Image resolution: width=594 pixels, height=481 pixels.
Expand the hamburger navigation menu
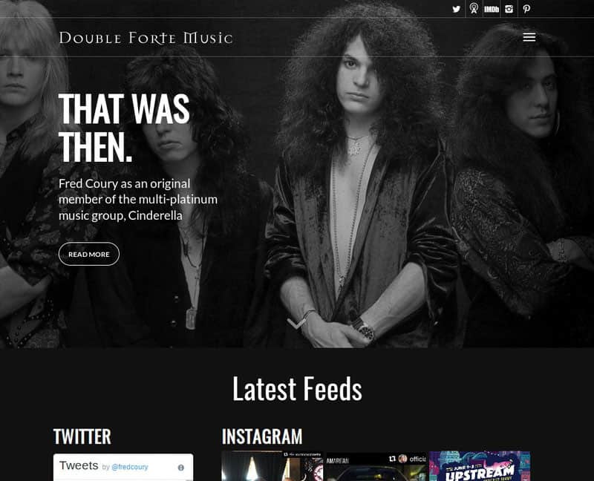click(529, 36)
